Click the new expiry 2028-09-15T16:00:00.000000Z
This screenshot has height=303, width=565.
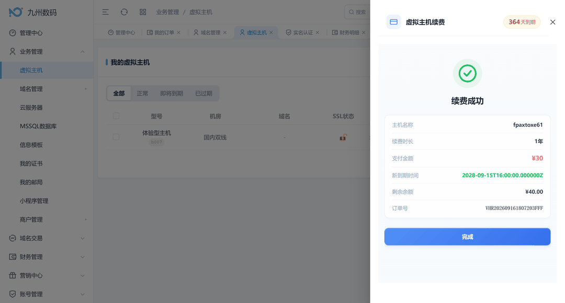502,175
